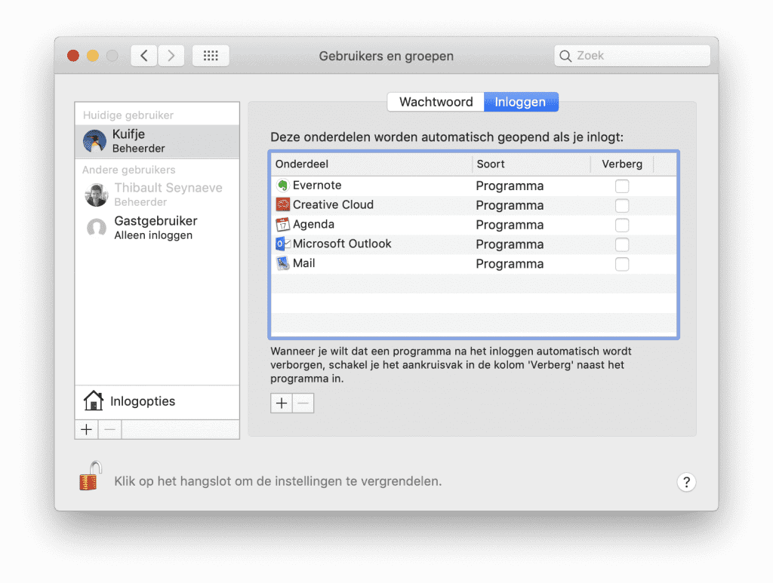The width and height of the screenshot is (773, 583).
Task: Click the Inlogopties house icon
Action: point(93,400)
